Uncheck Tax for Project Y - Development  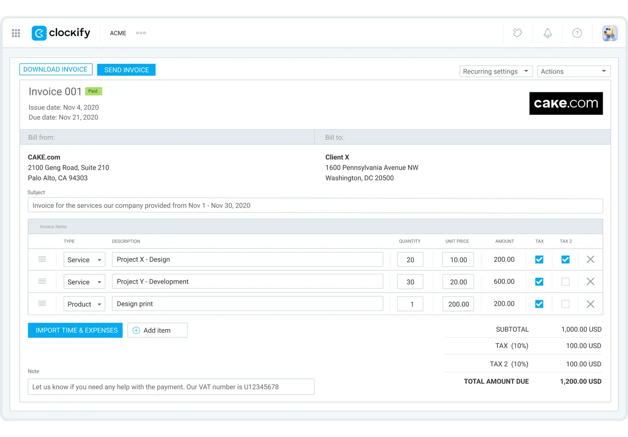point(539,282)
